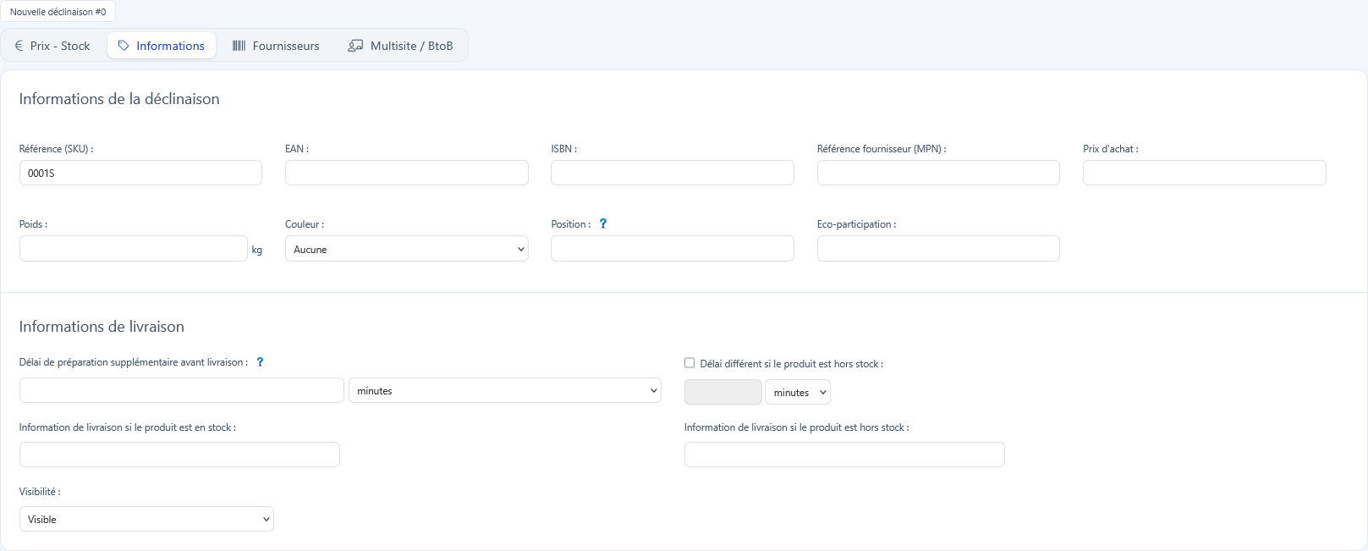Click the Prix d'achat input field
The height and width of the screenshot is (551, 1368).
click(x=1205, y=173)
